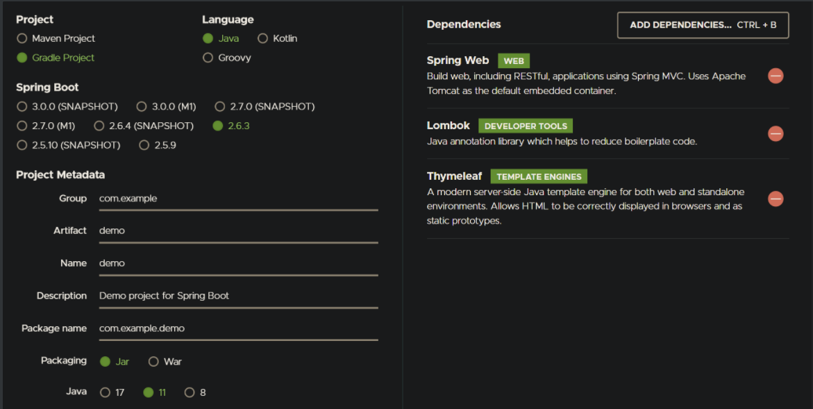Viewport: 813px width, 409px height.
Task: Click the WEB category tag
Action: coord(514,60)
